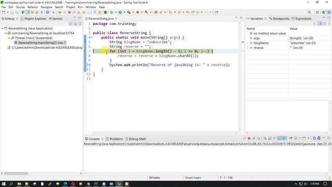Expand the reverse variable row

[247, 48]
